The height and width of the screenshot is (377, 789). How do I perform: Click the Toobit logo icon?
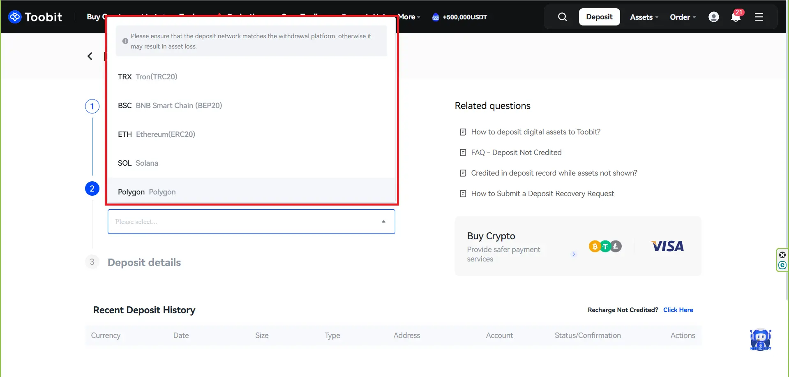click(15, 17)
